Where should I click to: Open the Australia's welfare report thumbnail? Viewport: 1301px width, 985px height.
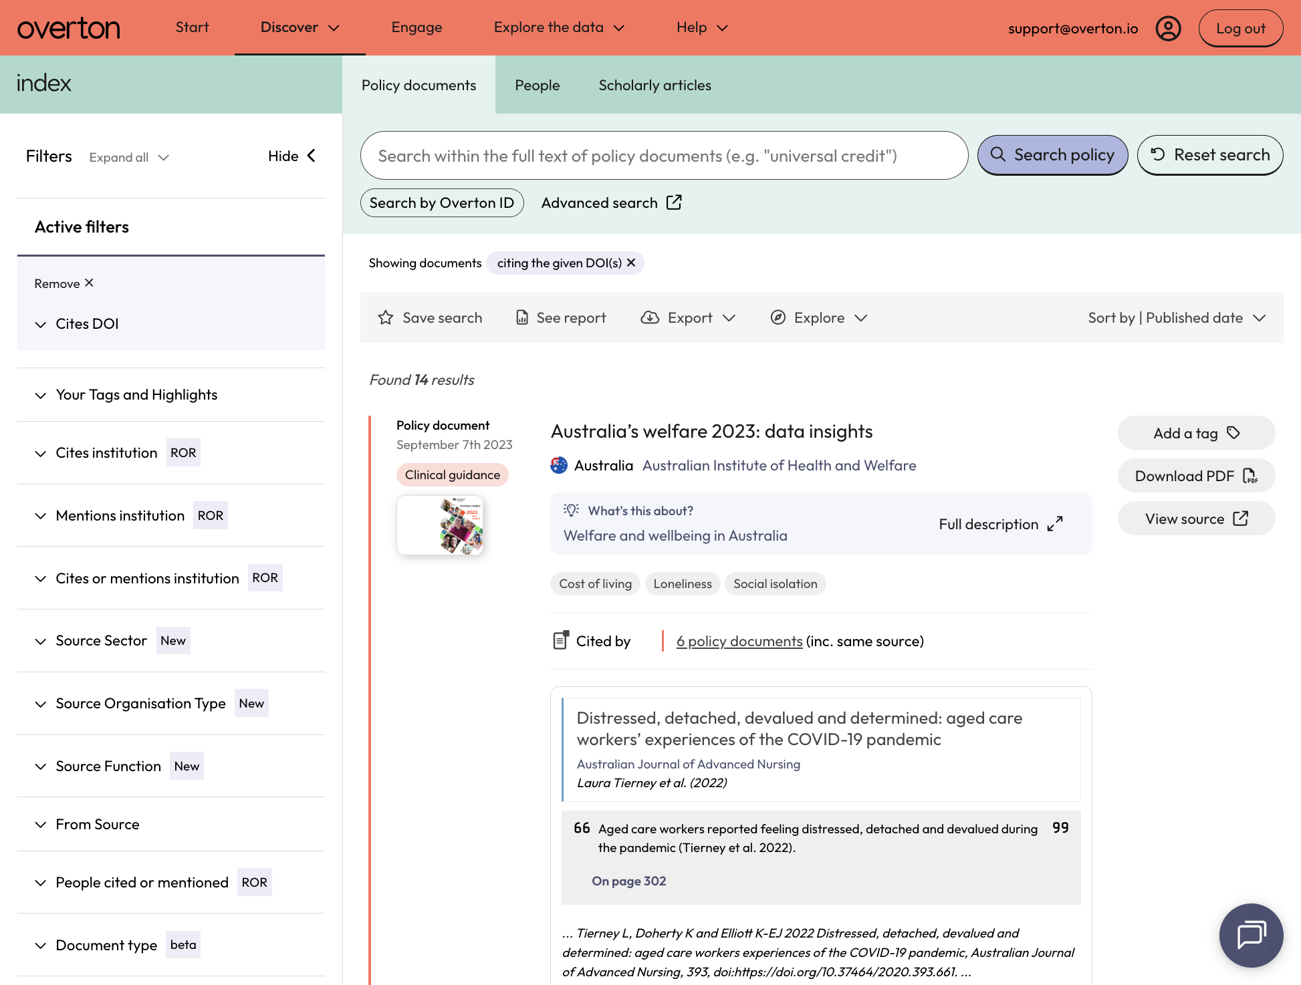[x=440, y=525]
